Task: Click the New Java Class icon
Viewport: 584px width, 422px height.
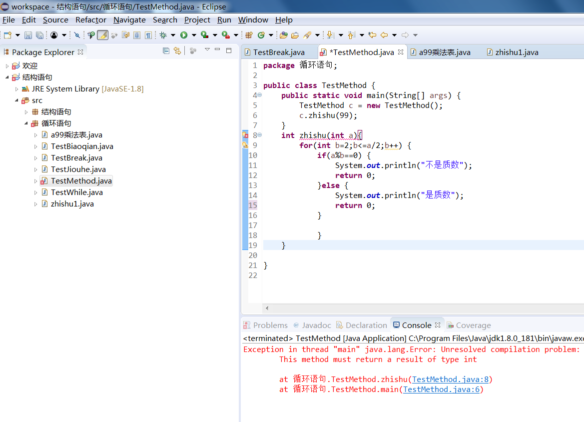Action: [261, 35]
